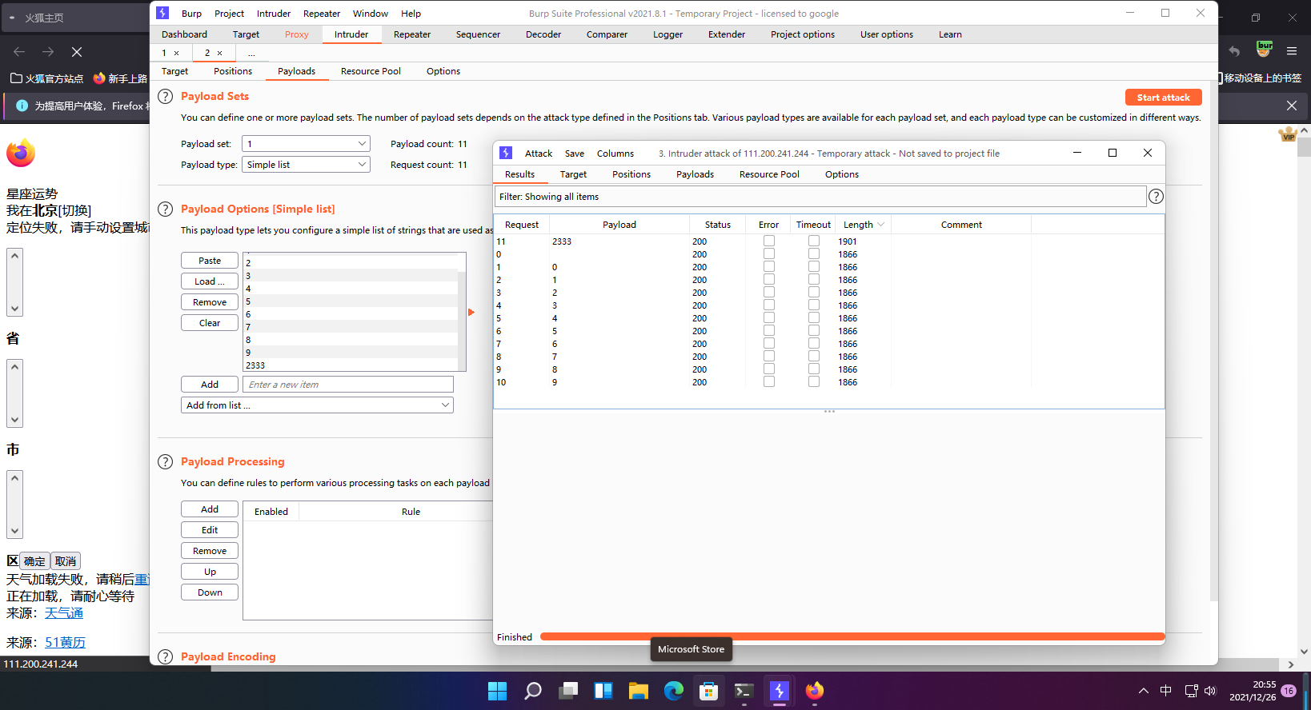1311x710 pixels.
Task: Switch to Repeater tab
Action: tap(412, 34)
